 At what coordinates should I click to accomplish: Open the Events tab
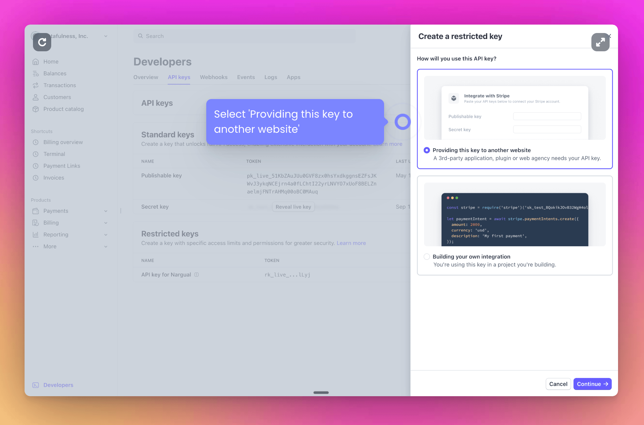(x=246, y=77)
